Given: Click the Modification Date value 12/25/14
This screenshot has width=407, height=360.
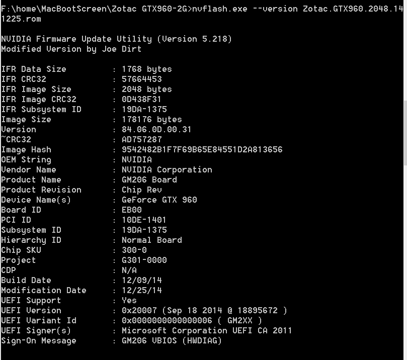Looking at the screenshot, I should (x=141, y=290).
